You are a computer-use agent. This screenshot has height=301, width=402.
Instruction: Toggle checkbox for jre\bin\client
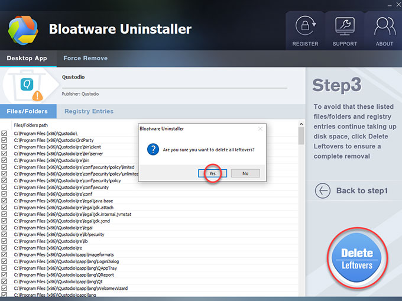(4, 147)
